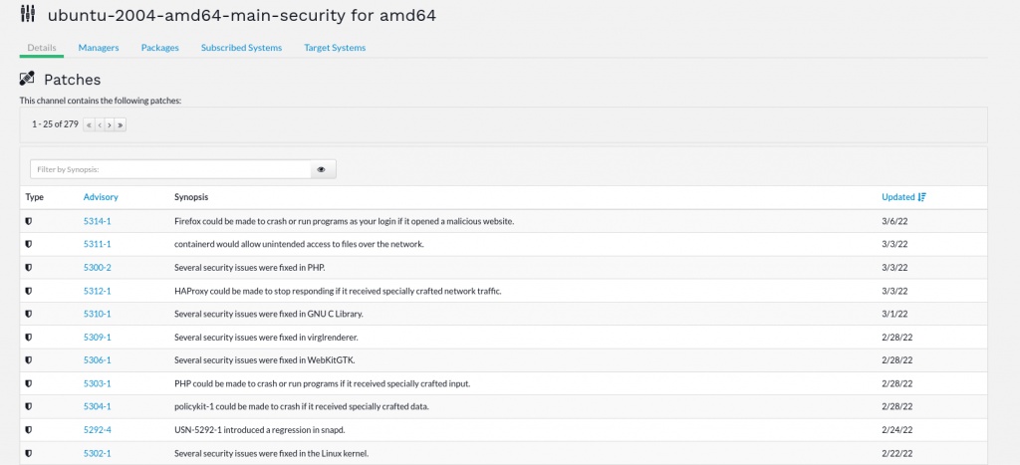Screen dimensions: 1020x465
Task: Focus the Filter by Synopsis field
Action: (x=169, y=169)
